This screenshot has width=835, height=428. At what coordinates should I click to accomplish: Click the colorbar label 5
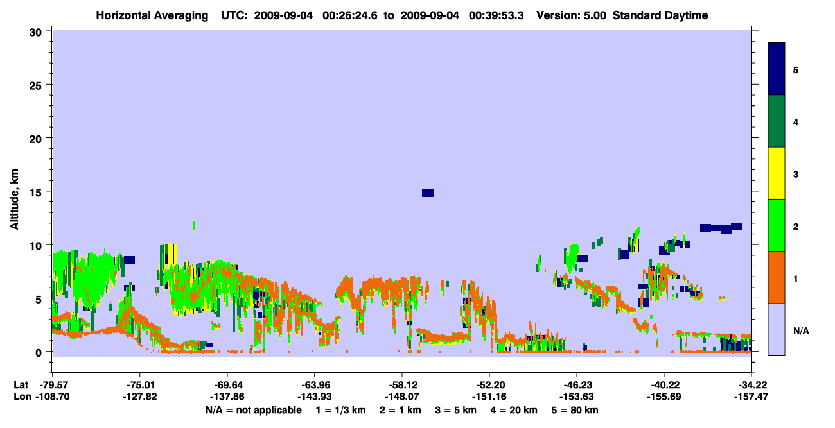tap(796, 69)
